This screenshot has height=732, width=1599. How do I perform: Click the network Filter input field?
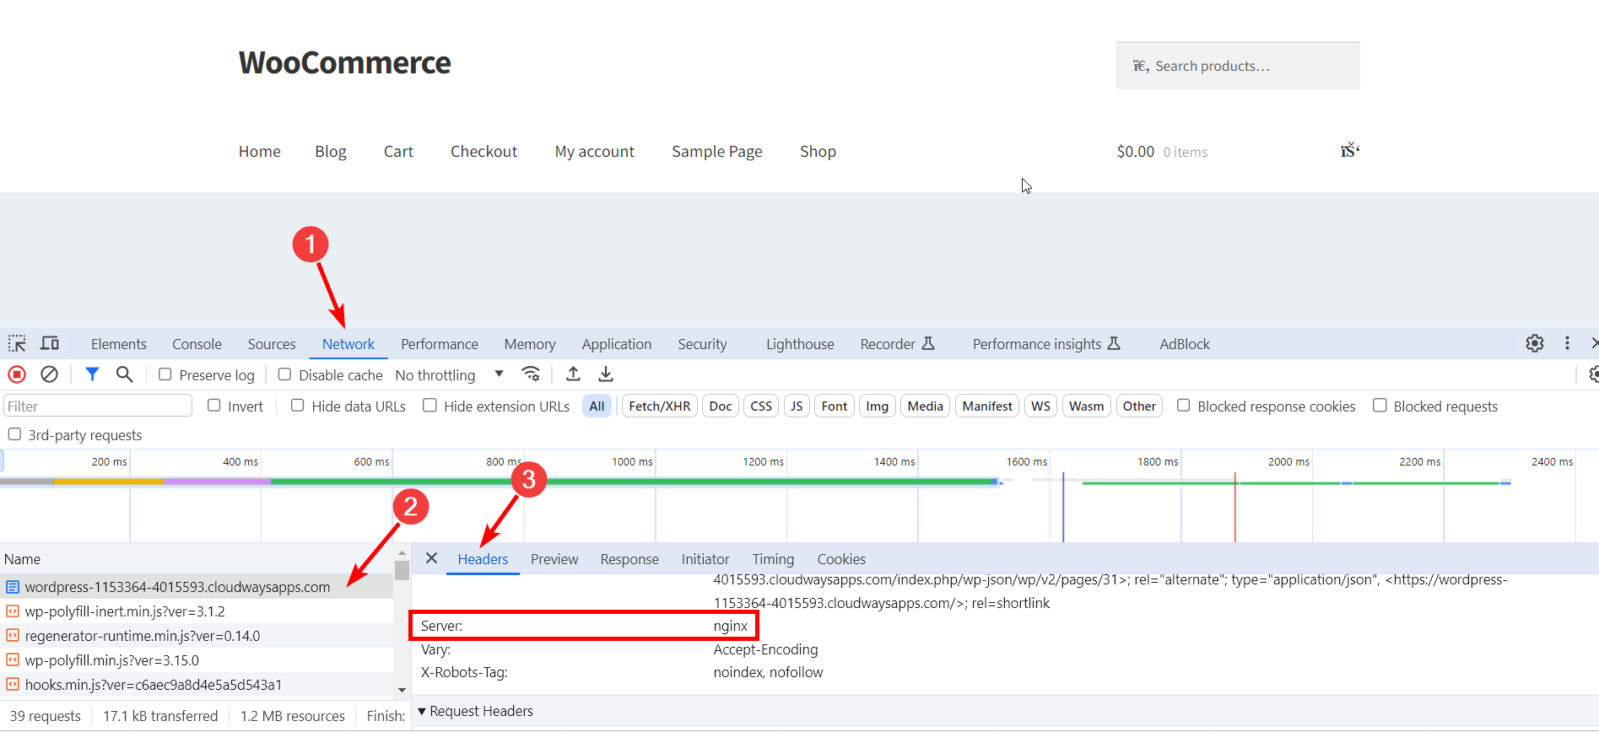pyautogui.click(x=98, y=406)
